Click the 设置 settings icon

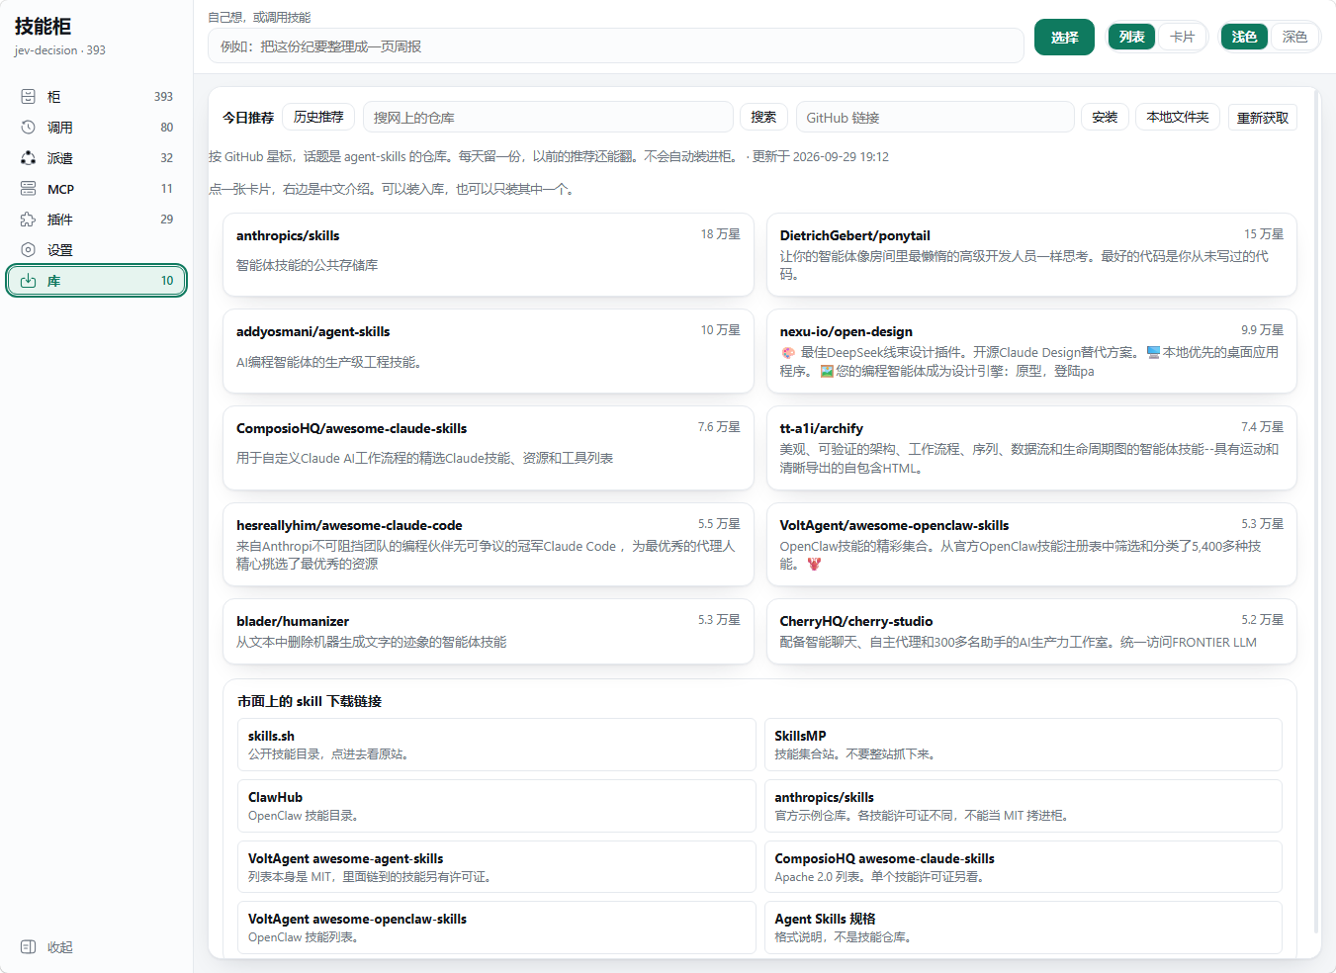[x=28, y=250]
